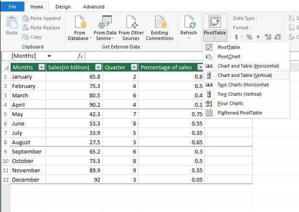The width and height of the screenshot is (299, 212).
Task: Open the Months column filter dropdown
Action: tap(41, 67)
